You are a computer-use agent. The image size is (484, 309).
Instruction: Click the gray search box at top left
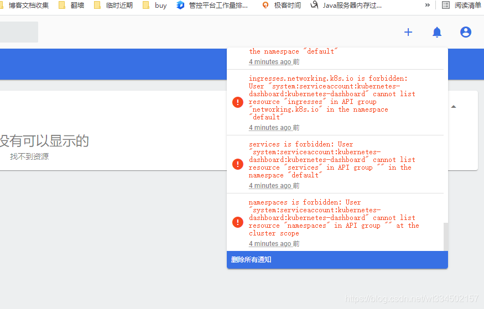point(19,32)
